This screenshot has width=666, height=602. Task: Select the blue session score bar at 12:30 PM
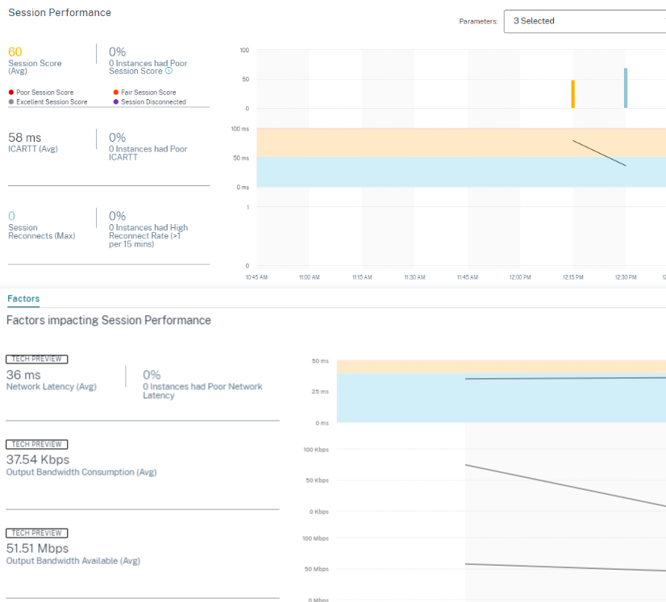pos(625,88)
